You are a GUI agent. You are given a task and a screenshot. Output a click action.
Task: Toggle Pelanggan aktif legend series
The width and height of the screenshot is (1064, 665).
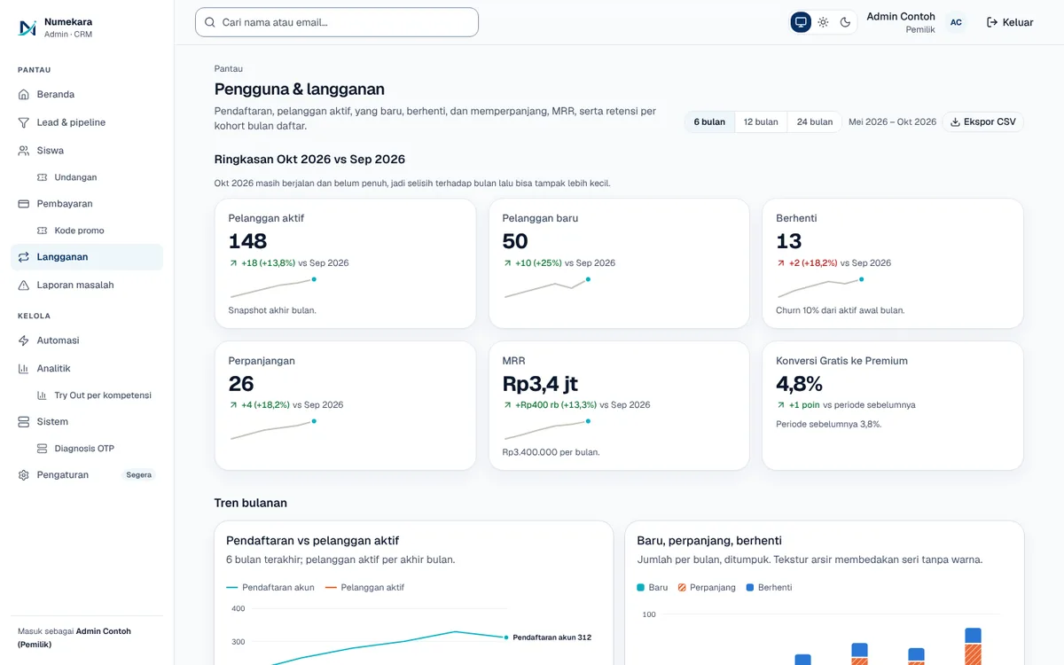click(x=364, y=587)
